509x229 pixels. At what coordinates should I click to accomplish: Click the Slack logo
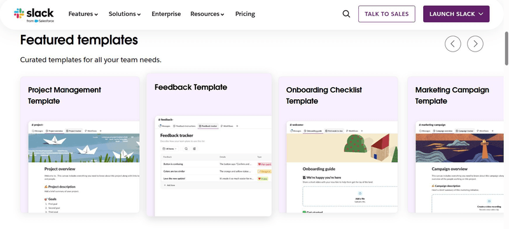point(34,15)
